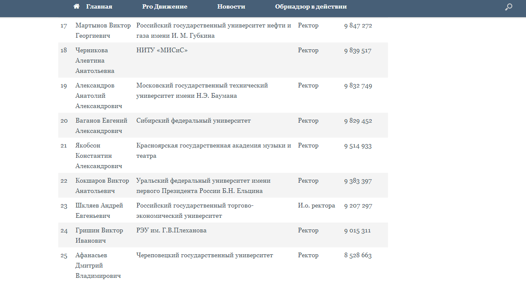Click the name «Афанасьев Дмитрий Владимирович»

point(98,265)
